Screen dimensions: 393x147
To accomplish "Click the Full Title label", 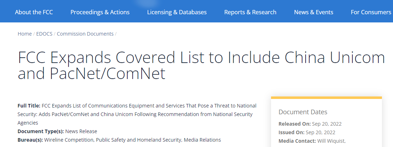I will pos(29,106).
